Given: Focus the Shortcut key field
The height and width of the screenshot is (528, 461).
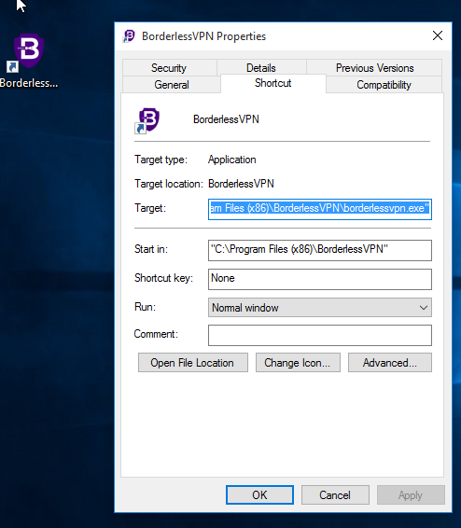Looking at the screenshot, I should (319, 279).
